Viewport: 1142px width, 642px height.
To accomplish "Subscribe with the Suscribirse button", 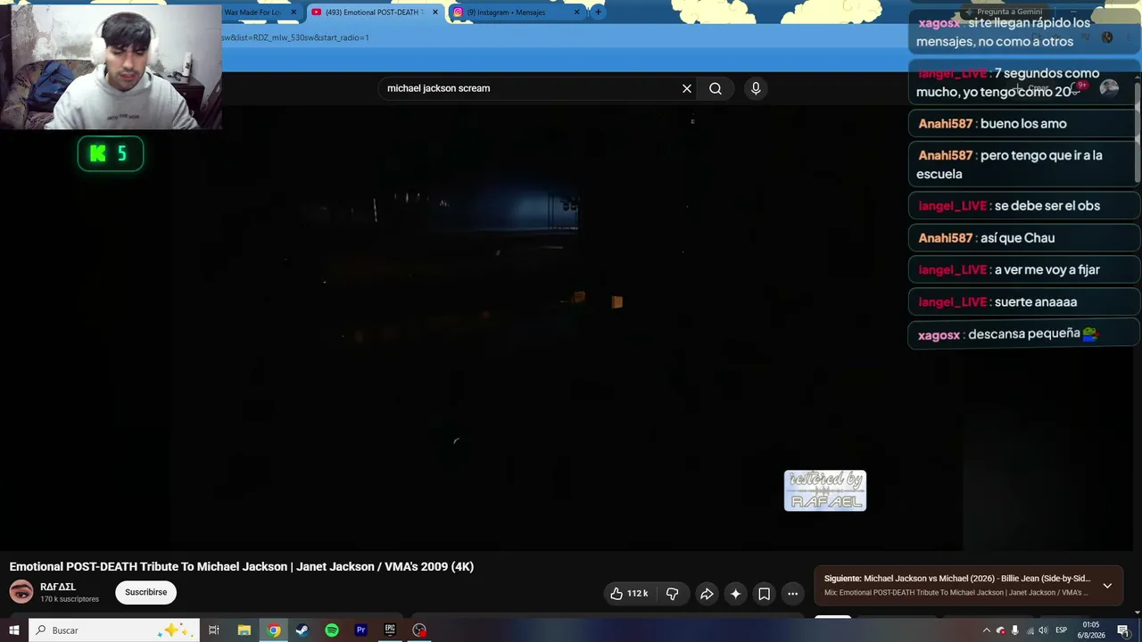I will 146,592.
